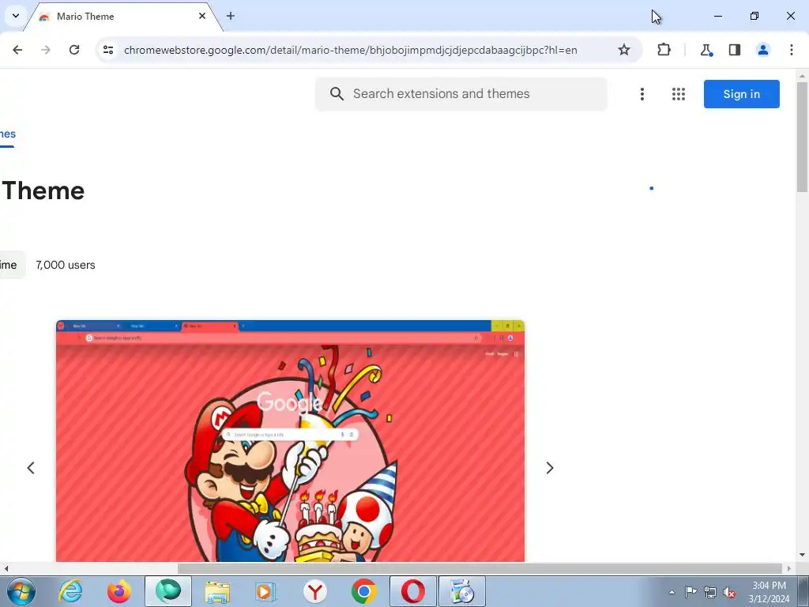Switch to Google Chrome on the taskbar
The image size is (809, 607).
[x=364, y=591]
